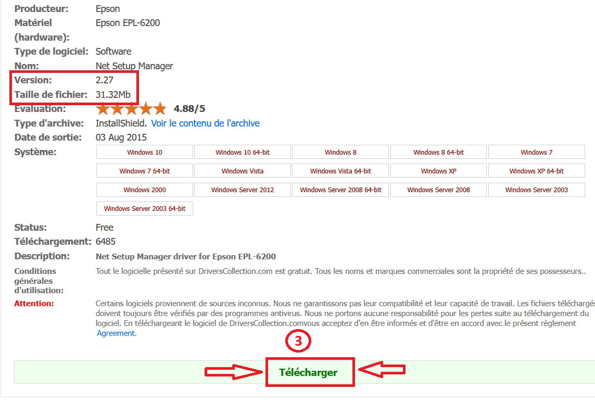Click the Windows Server 2003 64-bit button
This screenshot has height=402, width=595.
[x=145, y=208]
